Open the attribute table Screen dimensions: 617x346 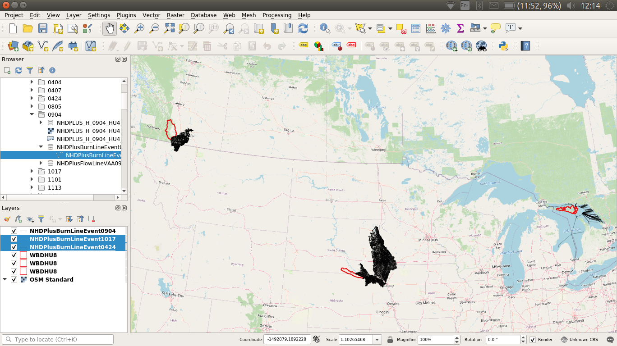(x=416, y=28)
